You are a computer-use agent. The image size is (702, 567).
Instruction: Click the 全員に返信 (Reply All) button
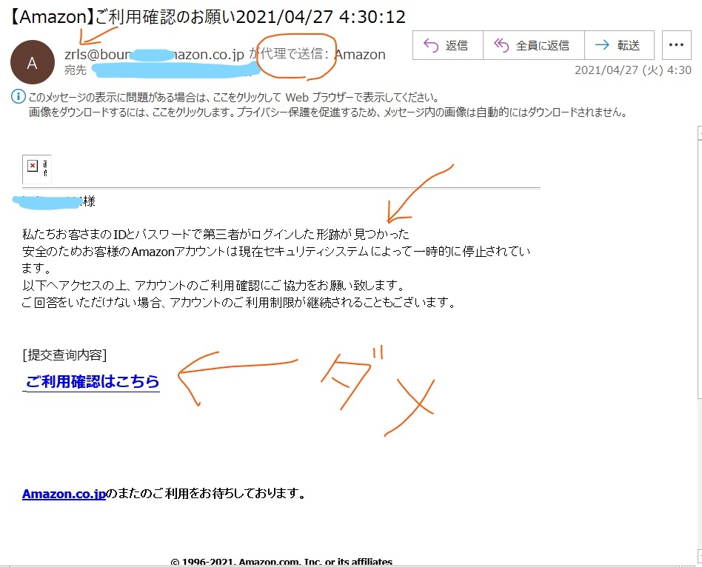click(x=533, y=45)
